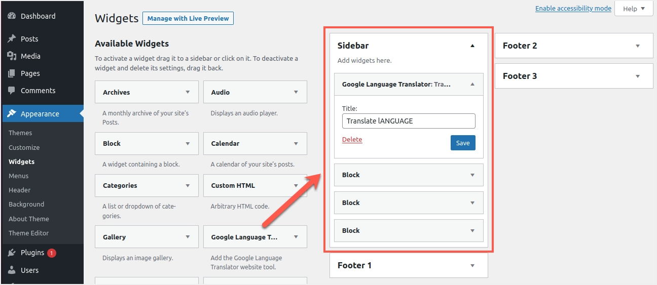
Task: Save the Google Language Translator widget
Action: click(463, 143)
